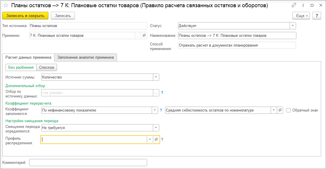Image resolution: width=326 pixels, height=169 pixels.
Task: Open the vertical dots options menu
Action: click(303, 5)
